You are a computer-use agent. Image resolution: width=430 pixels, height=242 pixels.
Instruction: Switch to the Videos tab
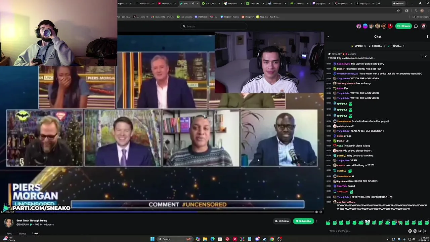click(23, 233)
